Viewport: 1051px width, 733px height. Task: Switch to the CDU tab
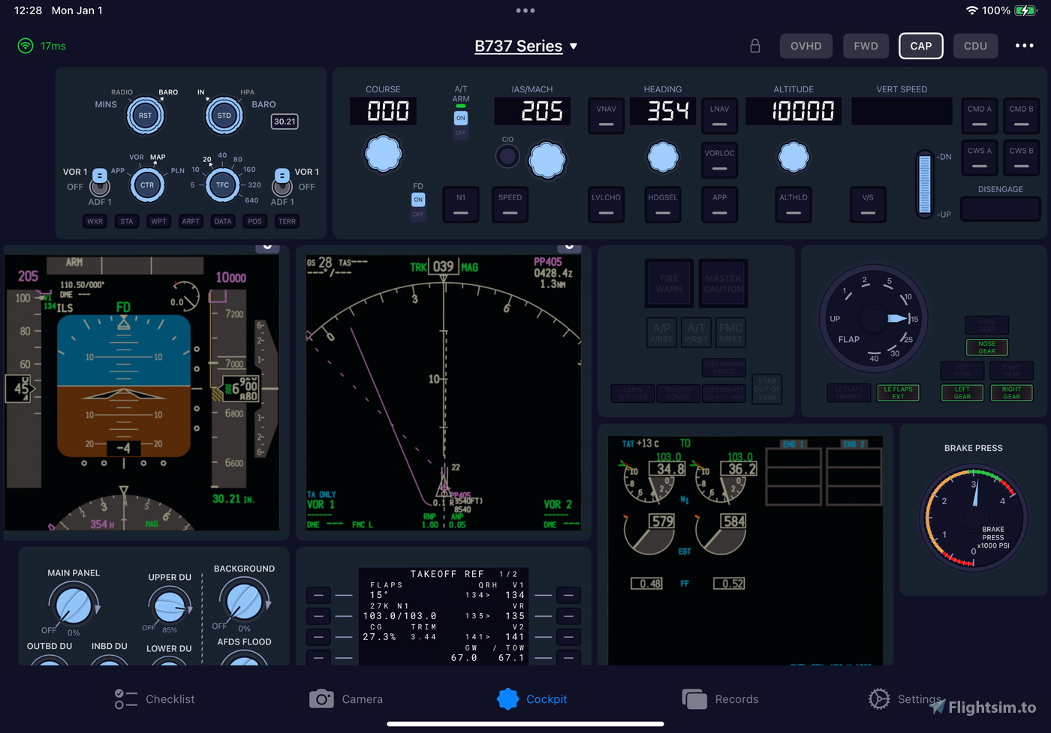click(975, 46)
